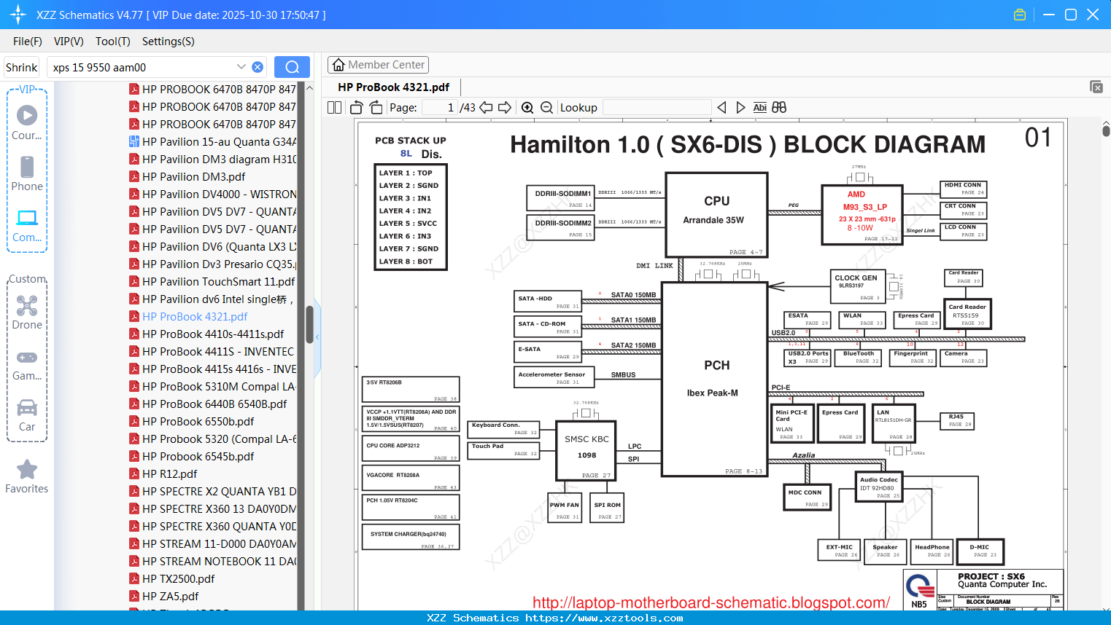Image resolution: width=1111 pixels, height=625 pixels.
Task: Open HP ProBook 6550b.pdf
Action: (198, 421)
